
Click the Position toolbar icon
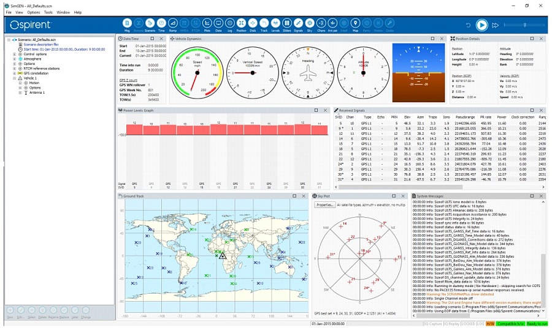[x=241, y=24]
